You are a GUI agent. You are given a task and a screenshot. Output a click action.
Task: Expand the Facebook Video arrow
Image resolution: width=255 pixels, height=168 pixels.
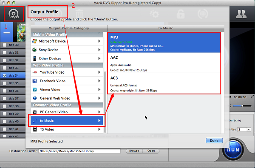99,81
